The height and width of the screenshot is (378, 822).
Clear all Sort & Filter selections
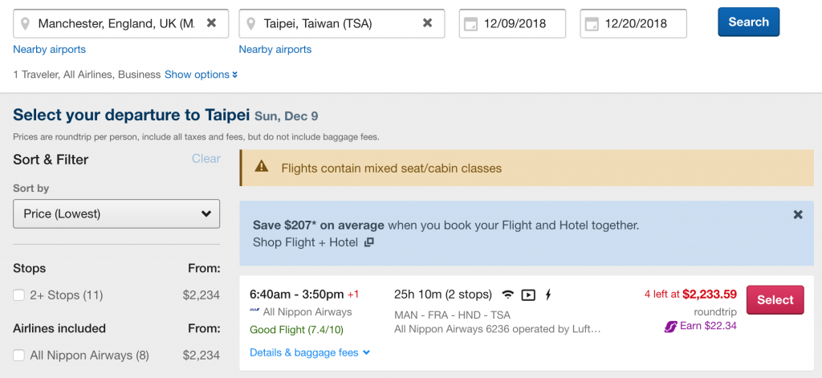pyautogui.click(x=206, y=158)
